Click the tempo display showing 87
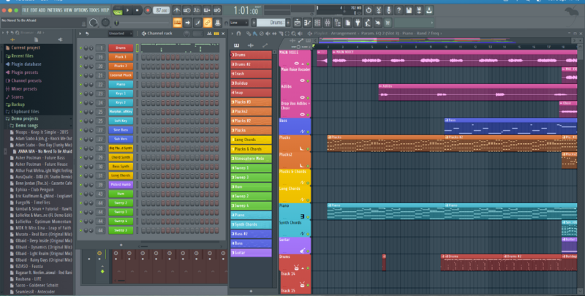This screenshot has height=296, width=585. click(x=161, y=11)
